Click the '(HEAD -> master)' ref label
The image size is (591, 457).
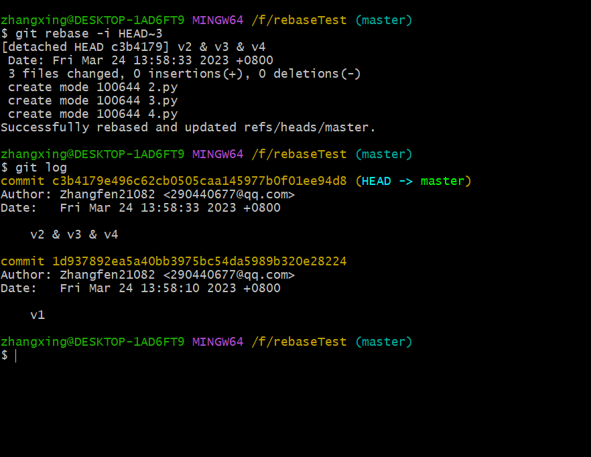tap(413, 181)
